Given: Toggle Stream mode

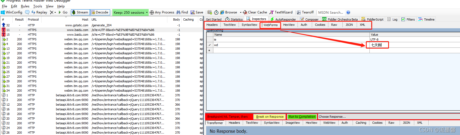Looking at the screenshot, I should pos(80,12).
